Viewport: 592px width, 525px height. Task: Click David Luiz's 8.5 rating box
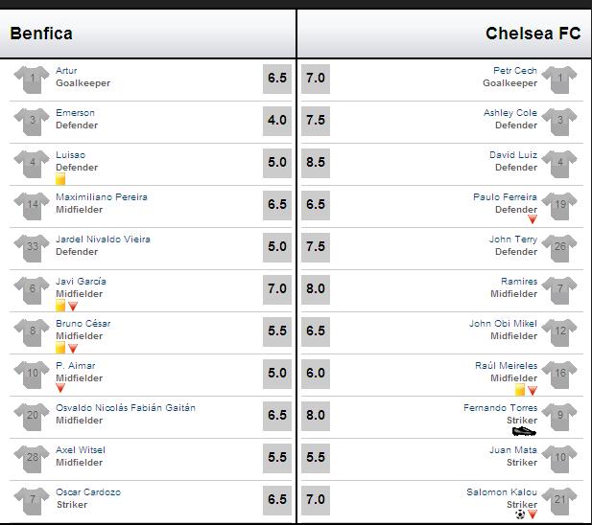tap(316, 163)
